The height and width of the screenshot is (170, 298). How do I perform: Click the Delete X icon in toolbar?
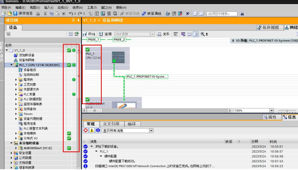click(x=64, y=14)
